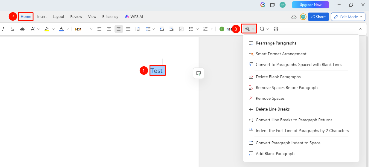Underline the selected text
Screen dimensions: 369x167
pyautogui.click(x=13, y=29)
